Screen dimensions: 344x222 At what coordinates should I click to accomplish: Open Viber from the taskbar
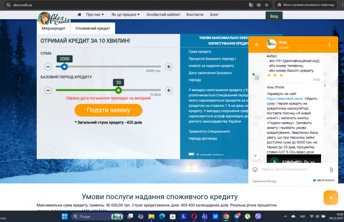[258, 217]
